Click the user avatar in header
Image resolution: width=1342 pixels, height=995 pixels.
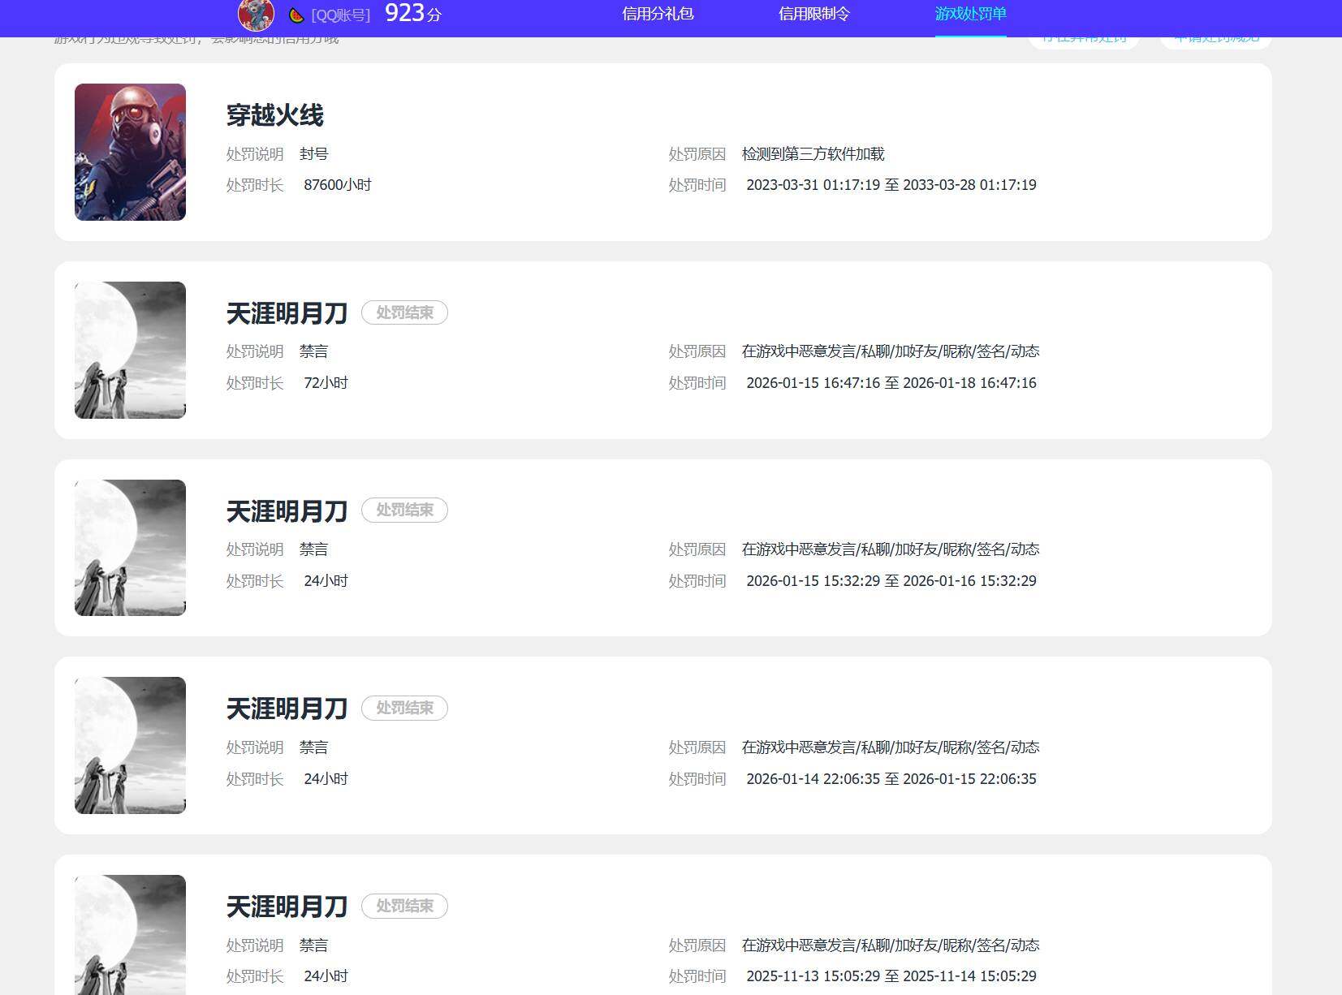(255, 15)
